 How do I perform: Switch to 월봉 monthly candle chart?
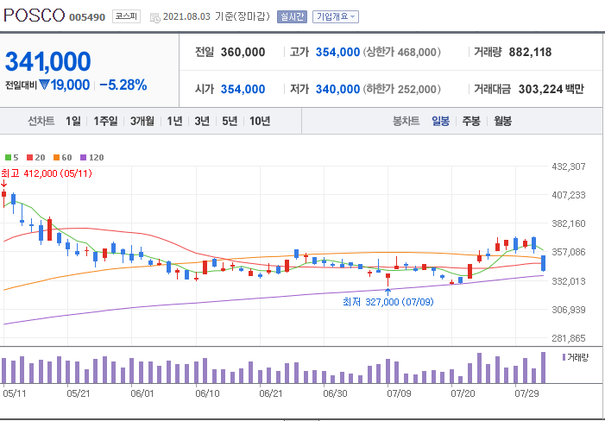pos(503,121)
